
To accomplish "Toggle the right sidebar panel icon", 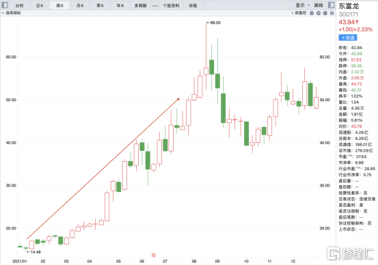I will pos(331,5).
